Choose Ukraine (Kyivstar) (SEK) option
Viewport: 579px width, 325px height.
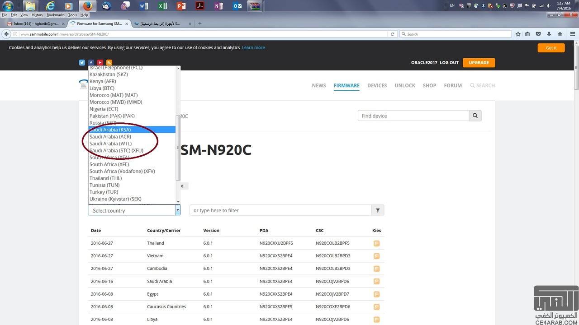132,199
